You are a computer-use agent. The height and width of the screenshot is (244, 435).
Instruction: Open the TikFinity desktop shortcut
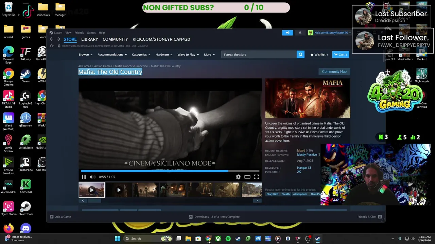26,54
